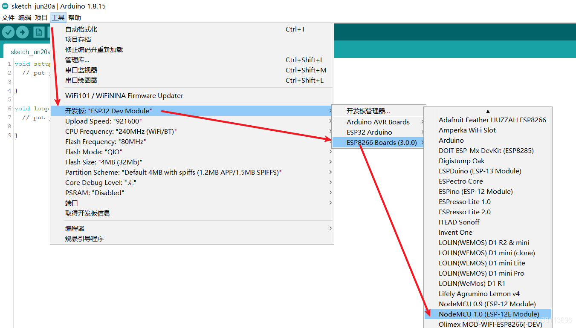Screen dimensions: 576x328
Task: Open 串口监视器 from menu
Action: (x=192, y=70)
